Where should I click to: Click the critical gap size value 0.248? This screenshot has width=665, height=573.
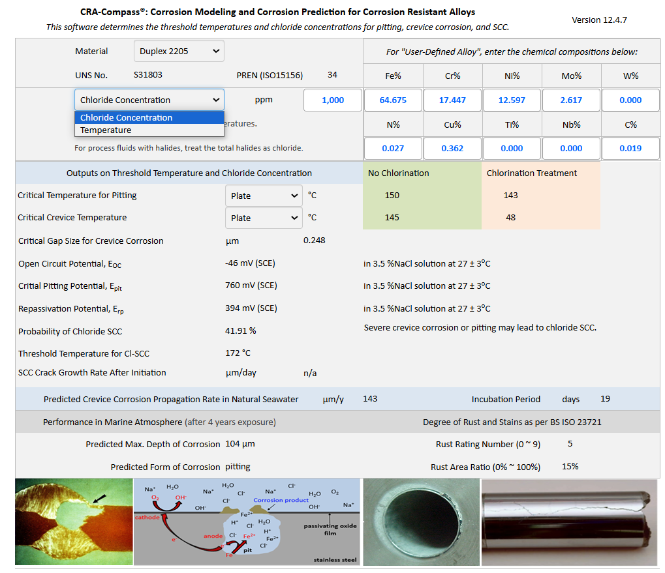[x=315, y=241]
